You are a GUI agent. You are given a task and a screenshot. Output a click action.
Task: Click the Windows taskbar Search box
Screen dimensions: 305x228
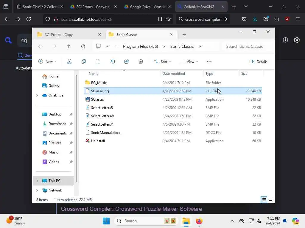tap(146, 221)
